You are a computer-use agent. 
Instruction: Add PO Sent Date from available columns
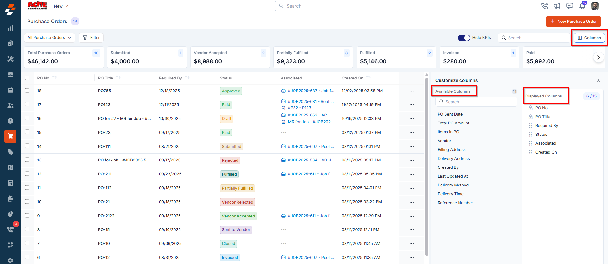pyautogui.click(x=450, y=114)
